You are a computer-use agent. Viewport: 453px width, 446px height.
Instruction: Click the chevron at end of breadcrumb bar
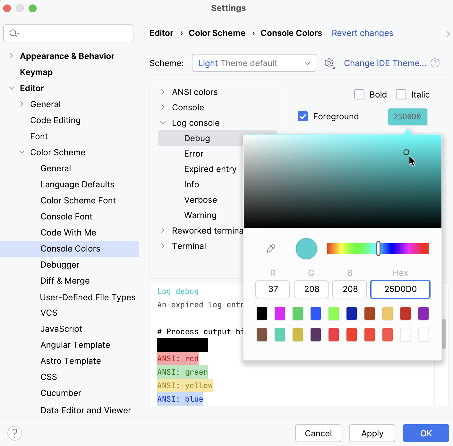coord(448,33)
